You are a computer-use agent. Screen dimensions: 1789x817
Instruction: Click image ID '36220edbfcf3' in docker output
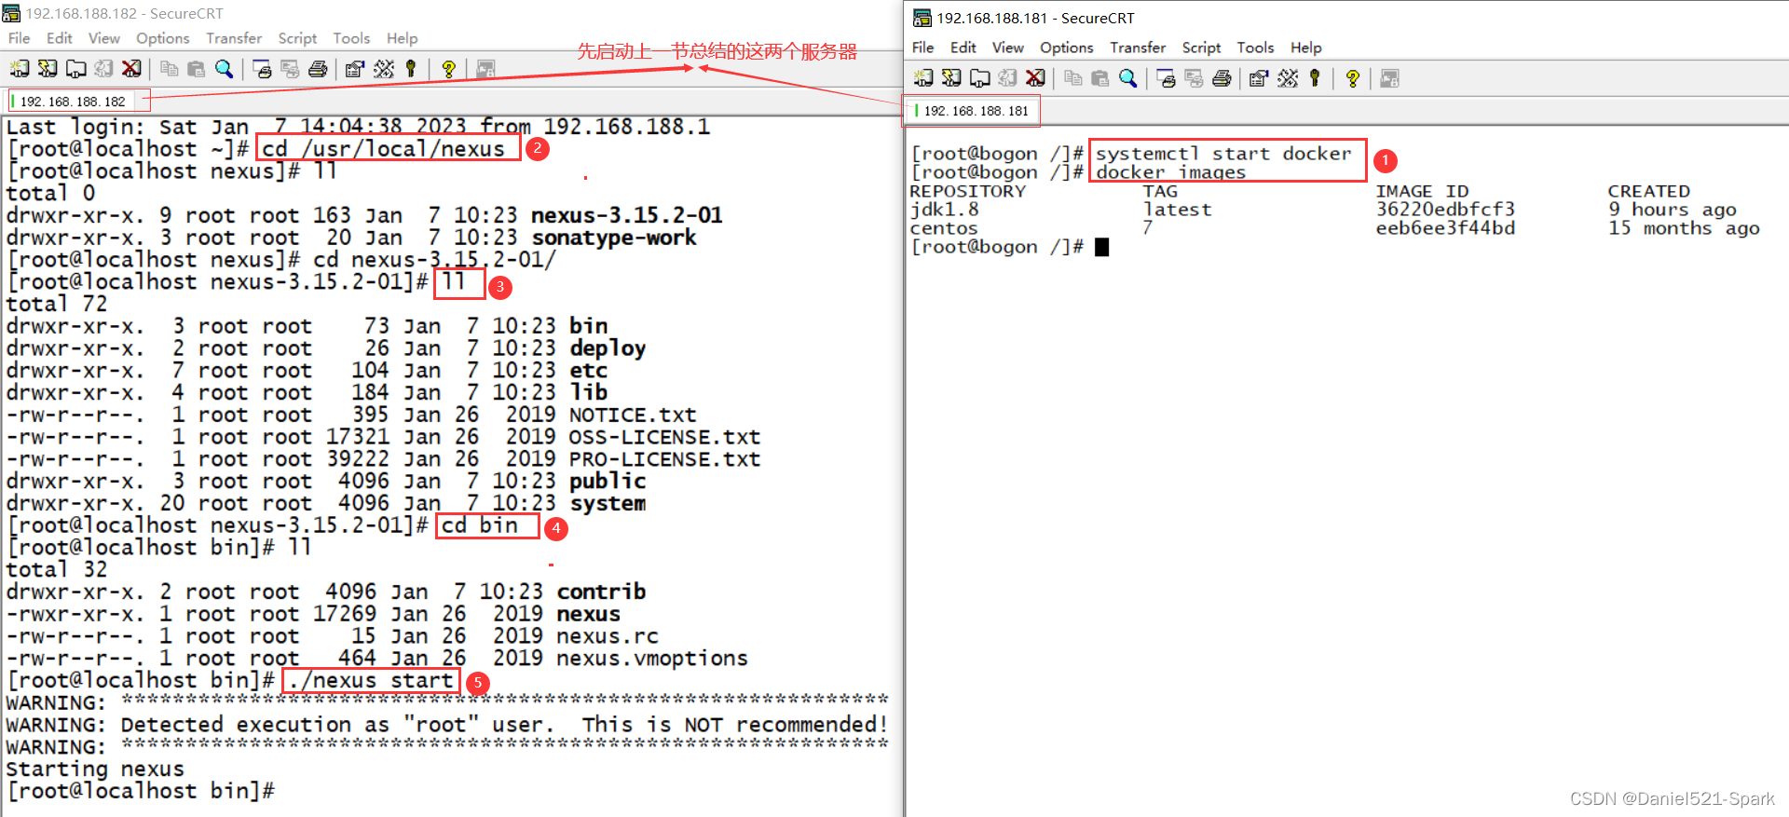point(1445,210)
